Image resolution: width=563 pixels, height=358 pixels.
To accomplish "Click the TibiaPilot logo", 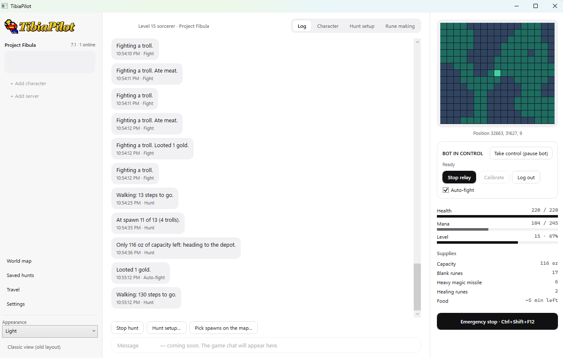I will (x=40, y=27).
